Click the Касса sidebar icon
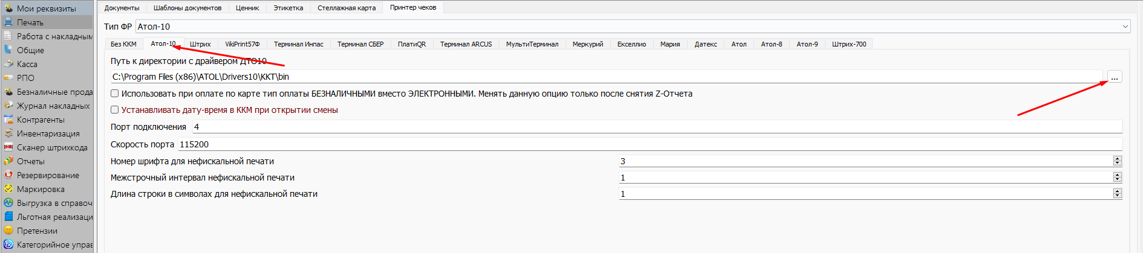1143x253 pixels. 8,64
